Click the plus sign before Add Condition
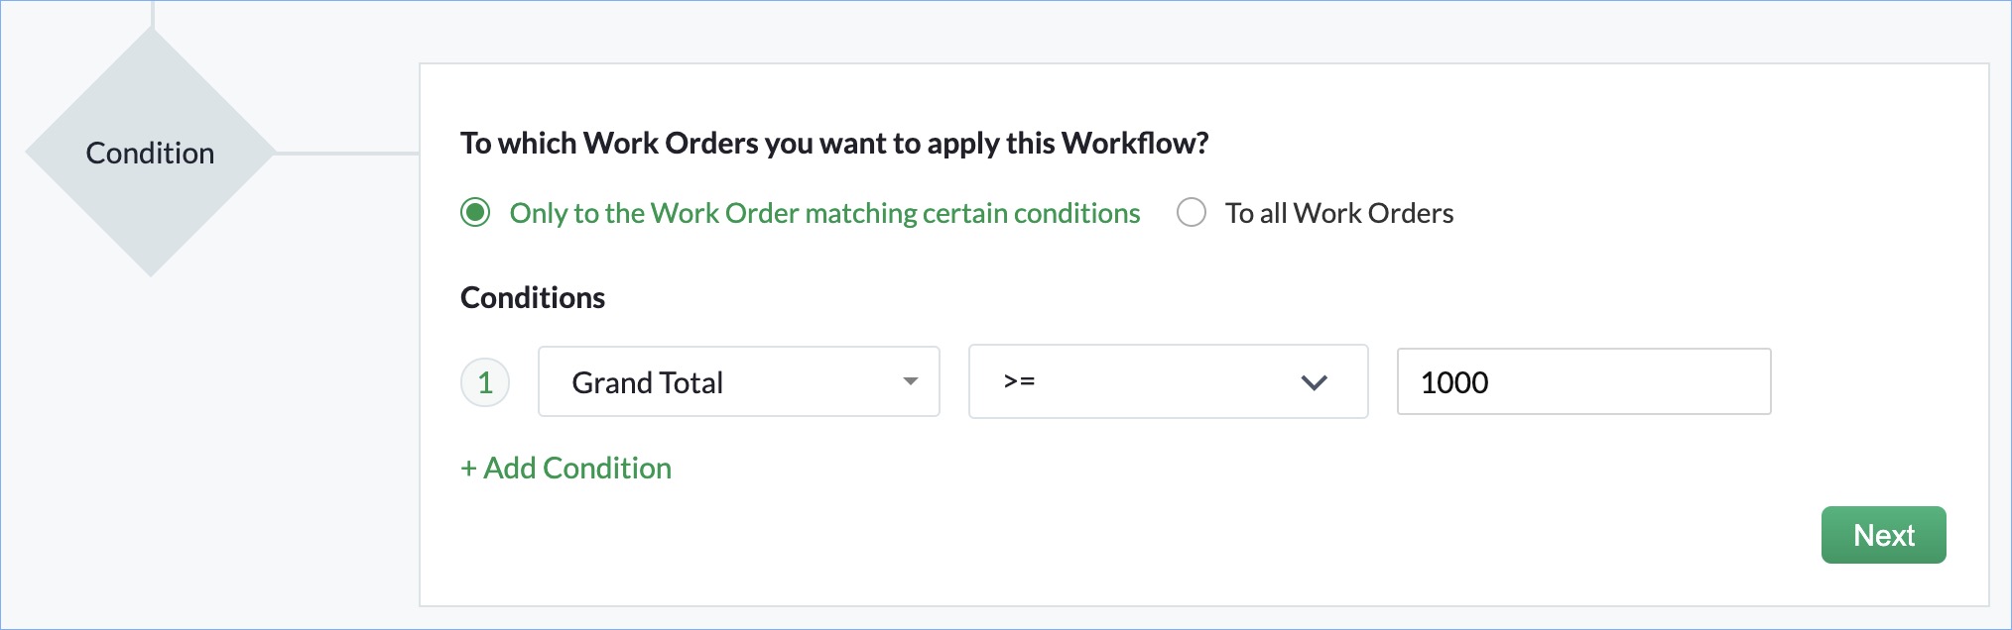Viewport: 2012px width, 630px height. [x=468, y=469]
